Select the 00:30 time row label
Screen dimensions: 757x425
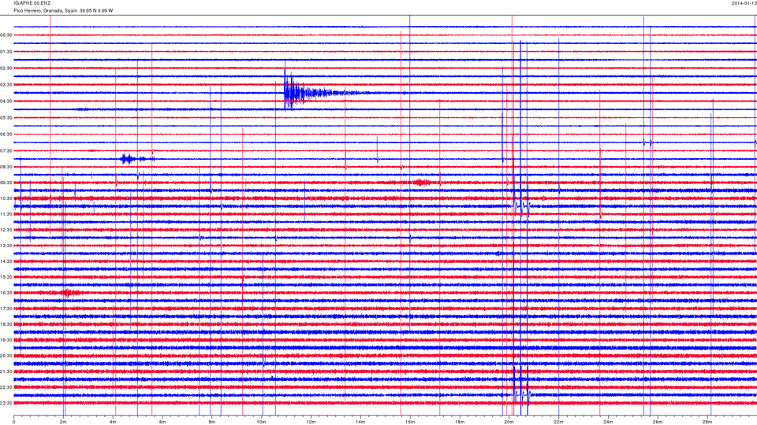coord(6,35)
